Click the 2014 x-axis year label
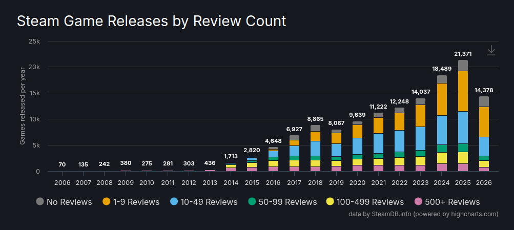The height and width of the screenshot is (230, 514). 231,183
